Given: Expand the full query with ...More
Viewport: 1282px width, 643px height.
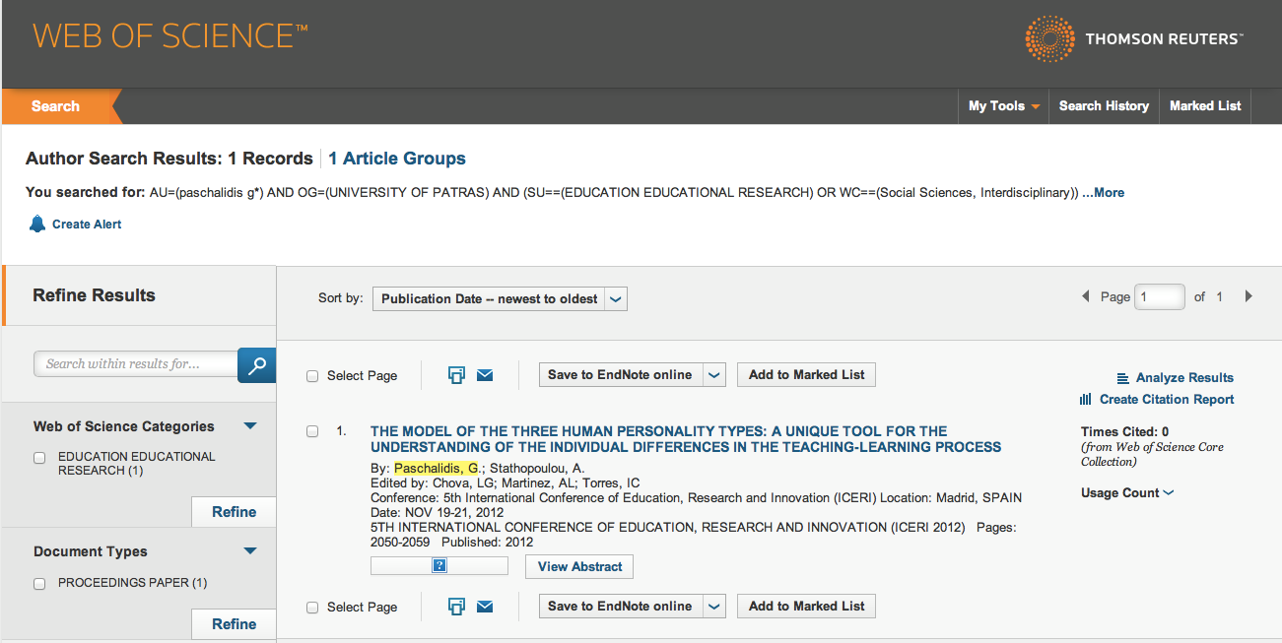Looking at the screenshot, I should (1104, 193).
